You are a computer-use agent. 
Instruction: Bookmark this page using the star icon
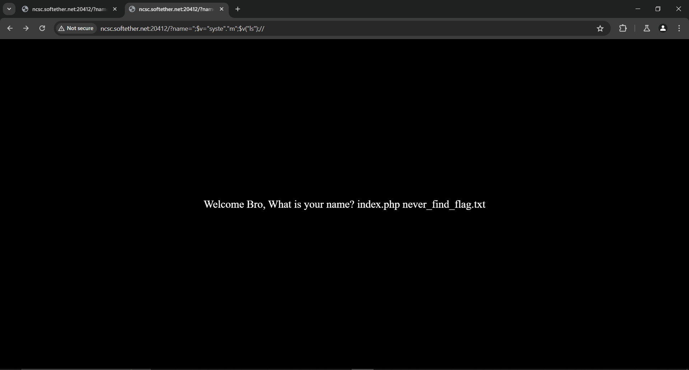tap(600, 28)
